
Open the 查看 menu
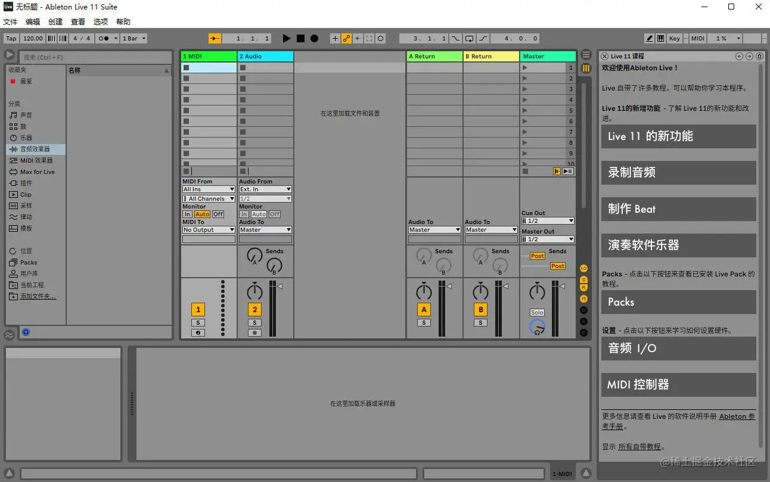(x=78, y=21)
